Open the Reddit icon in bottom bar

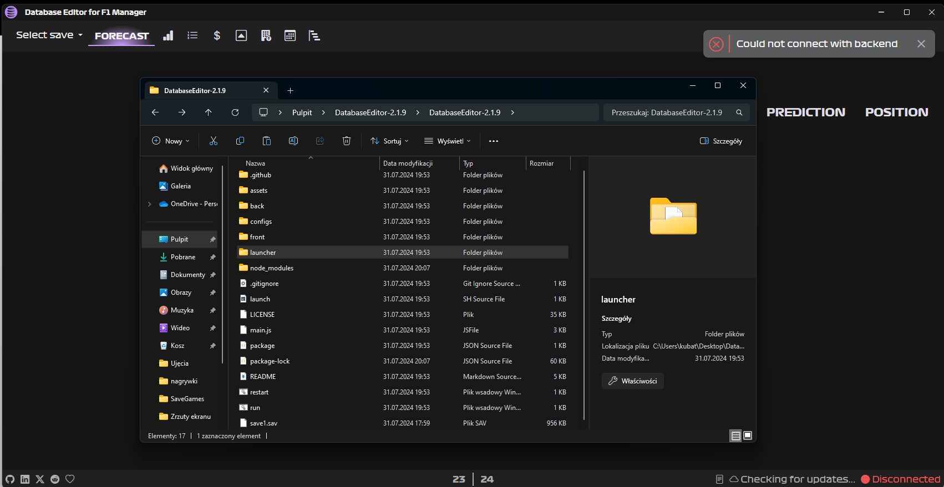[55, 479]
